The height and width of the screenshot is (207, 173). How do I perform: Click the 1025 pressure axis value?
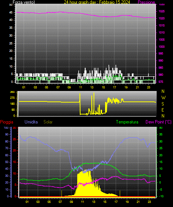161,11
